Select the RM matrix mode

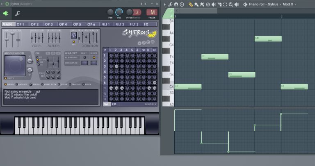pyautogui.click(x=114, y=104)
